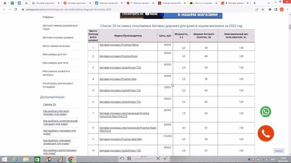291x163 pixels.
Task: Sort by Ширина бегового полотна column header
Action: (x=204, y=36)
